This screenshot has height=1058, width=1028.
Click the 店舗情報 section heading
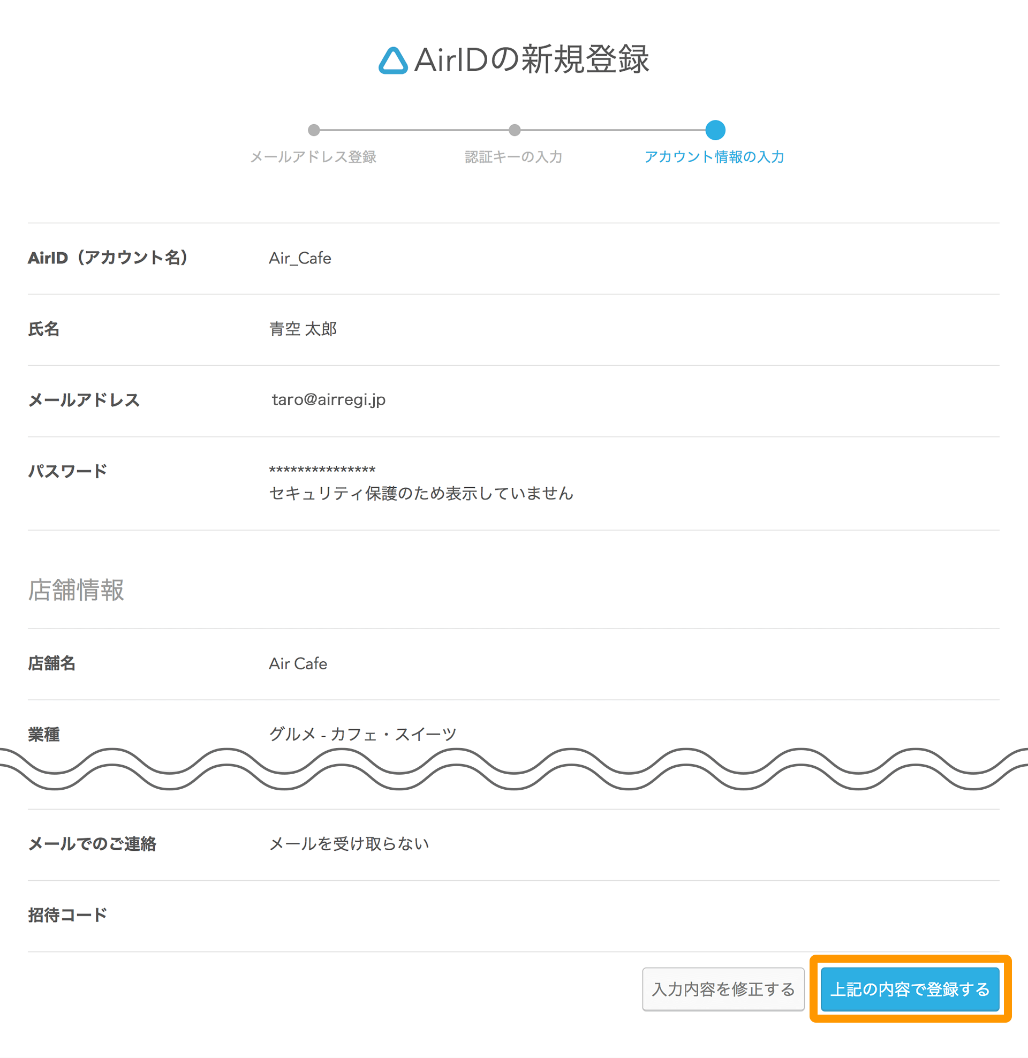pos(76,590)
